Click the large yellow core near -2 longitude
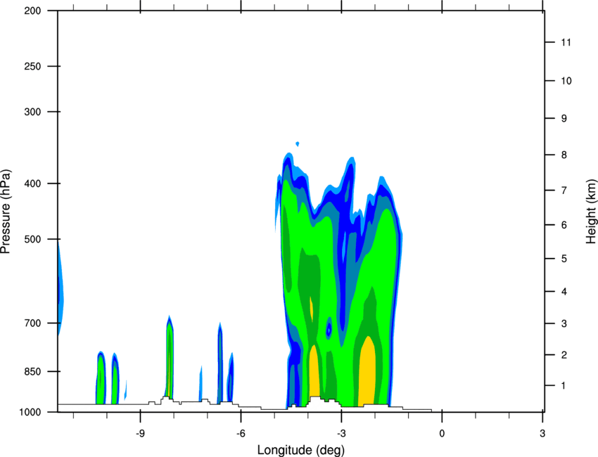The image size is (598, 457). point(367,372)
